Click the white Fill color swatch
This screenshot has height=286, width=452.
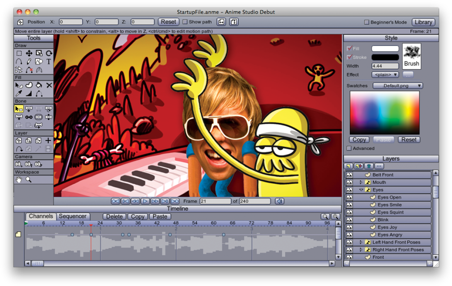pyautogui.click(x=385, y=49)
